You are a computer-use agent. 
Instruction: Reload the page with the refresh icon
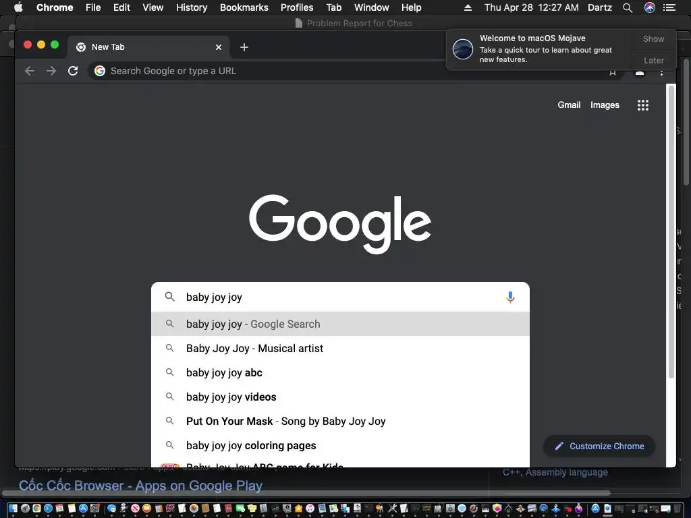point(73,70)
